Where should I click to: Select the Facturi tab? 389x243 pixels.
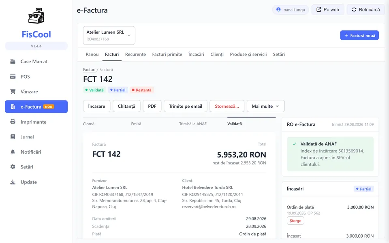(x=112, y=54)
